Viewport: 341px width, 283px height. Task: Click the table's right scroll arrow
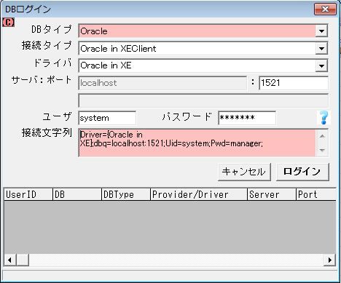330,260
